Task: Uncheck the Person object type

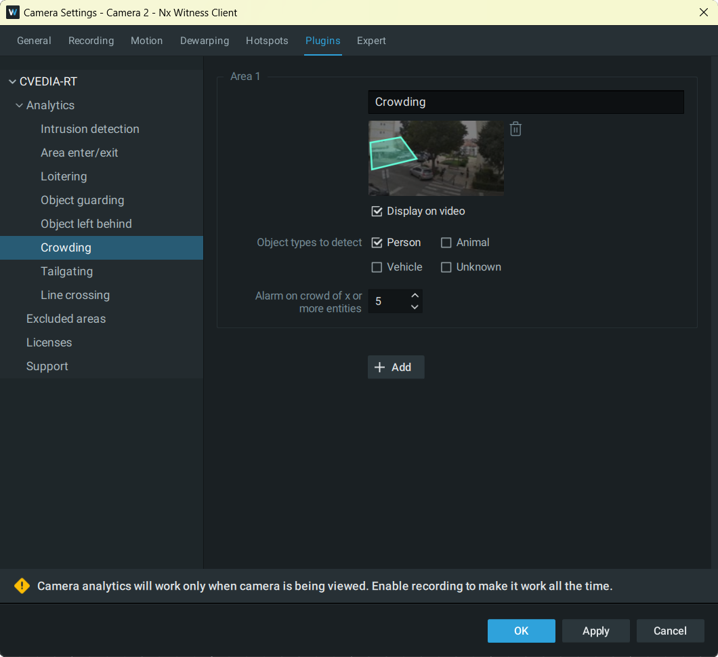Action: tap(377, 243)
